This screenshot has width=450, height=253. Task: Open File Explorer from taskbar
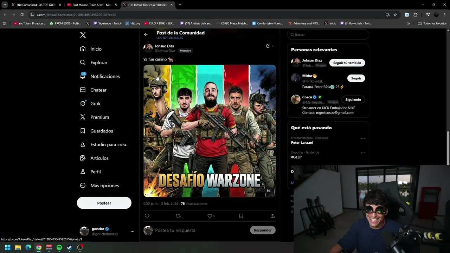(18, 247)
